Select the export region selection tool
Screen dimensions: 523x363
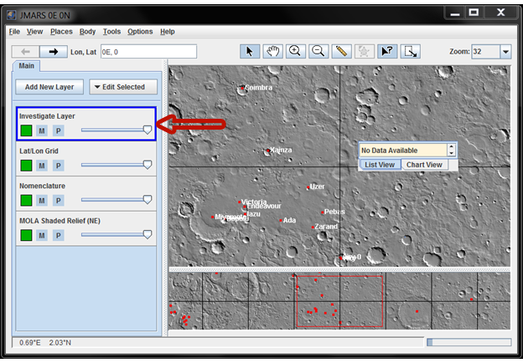coord(410,52)
